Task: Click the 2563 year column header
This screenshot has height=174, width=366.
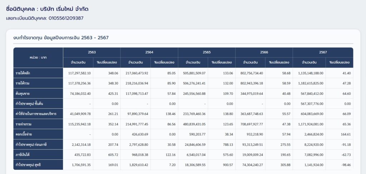Action: coord(92,52)
